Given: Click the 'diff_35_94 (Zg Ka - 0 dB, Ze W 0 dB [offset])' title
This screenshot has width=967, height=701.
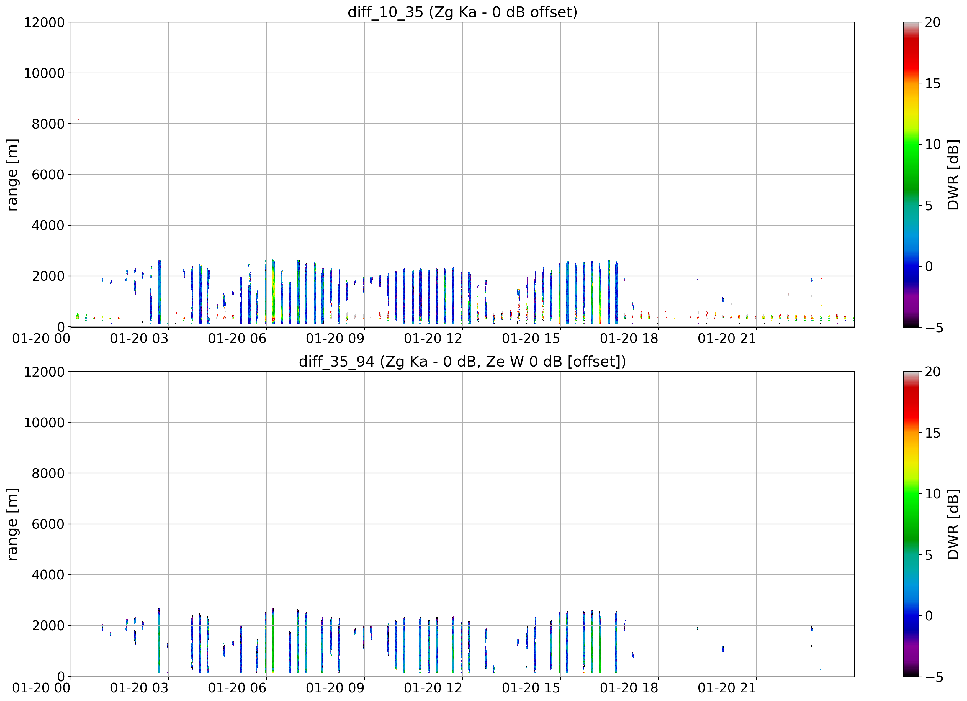Looking at the screenshot, I should (463, 361).
